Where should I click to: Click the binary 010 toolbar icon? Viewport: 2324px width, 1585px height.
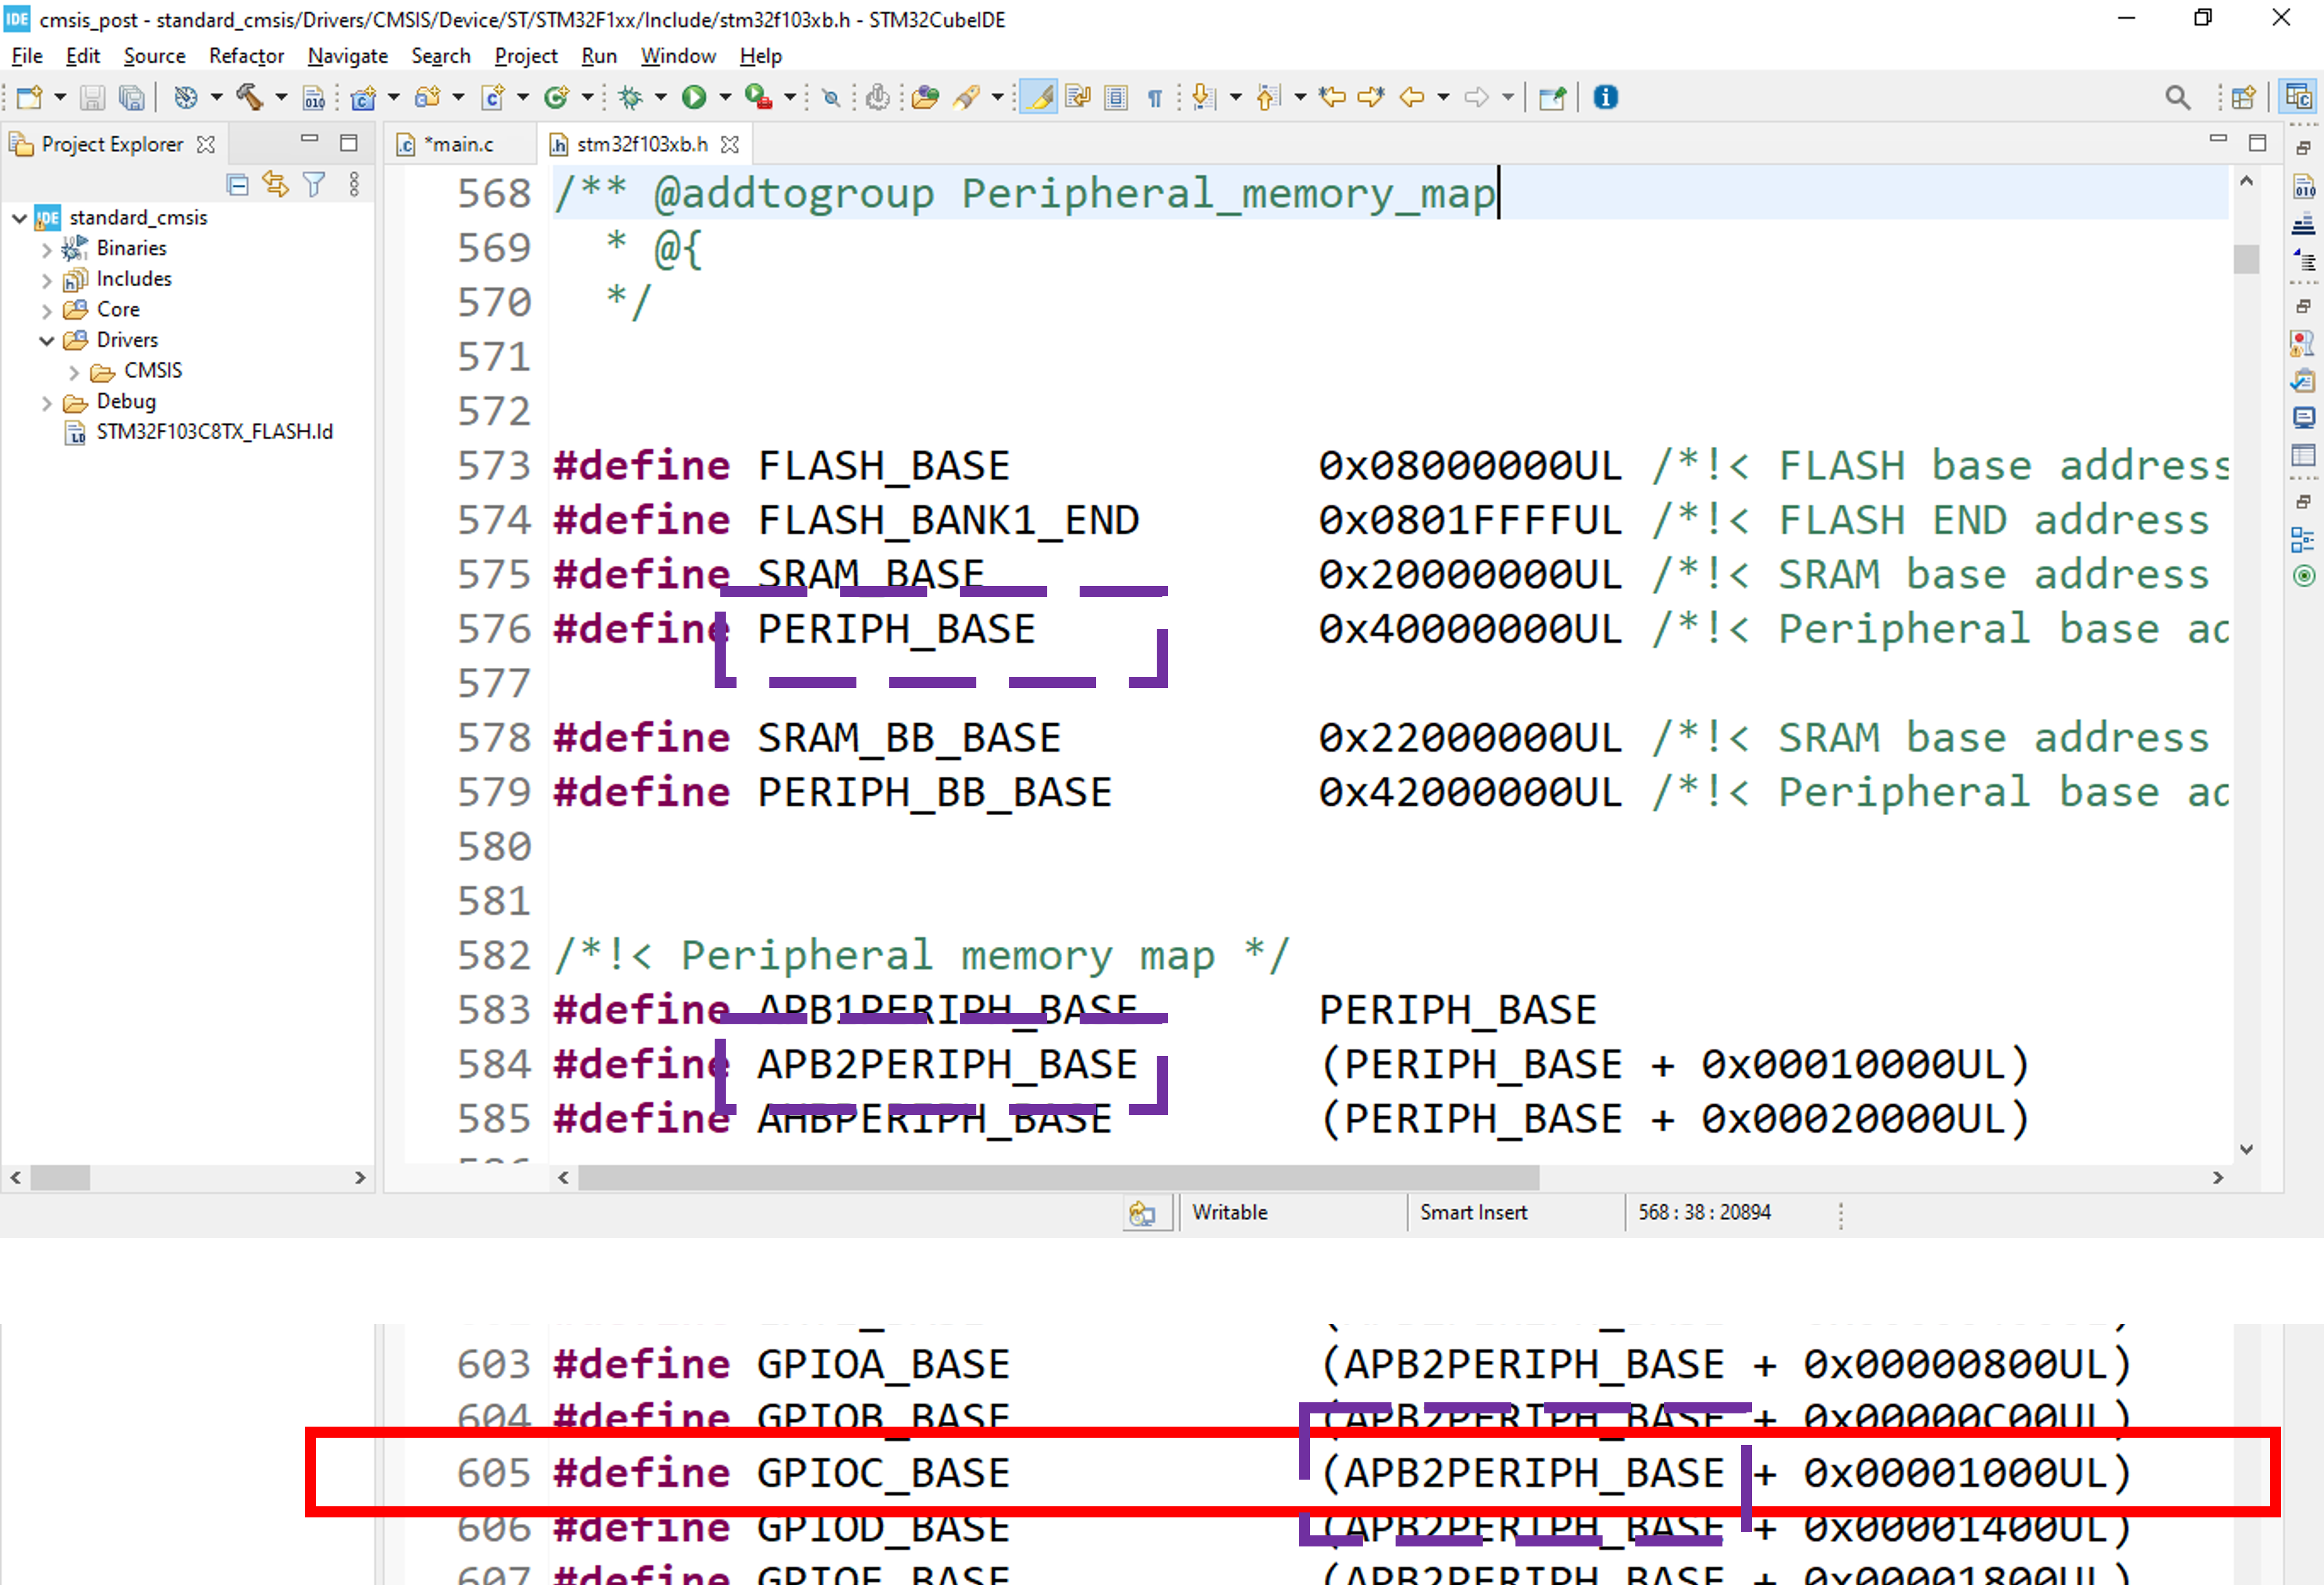pos(314,98)
